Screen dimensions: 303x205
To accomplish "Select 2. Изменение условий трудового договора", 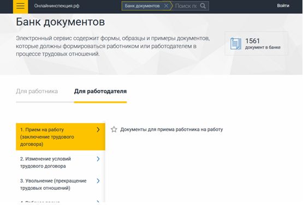I will [61, 162].
